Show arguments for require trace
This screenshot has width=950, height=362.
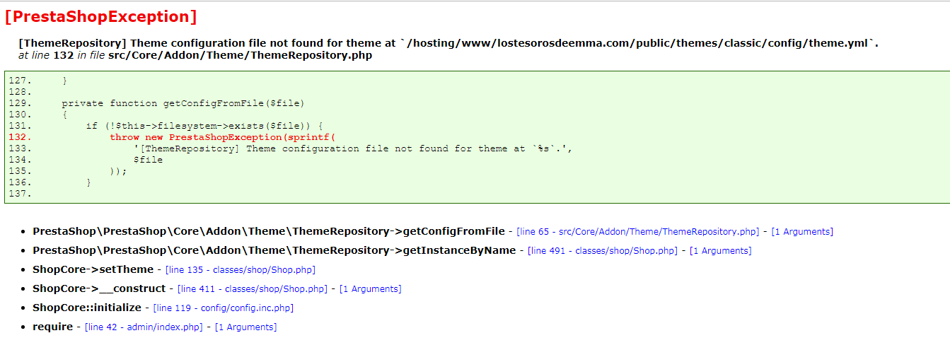(246, 327)
